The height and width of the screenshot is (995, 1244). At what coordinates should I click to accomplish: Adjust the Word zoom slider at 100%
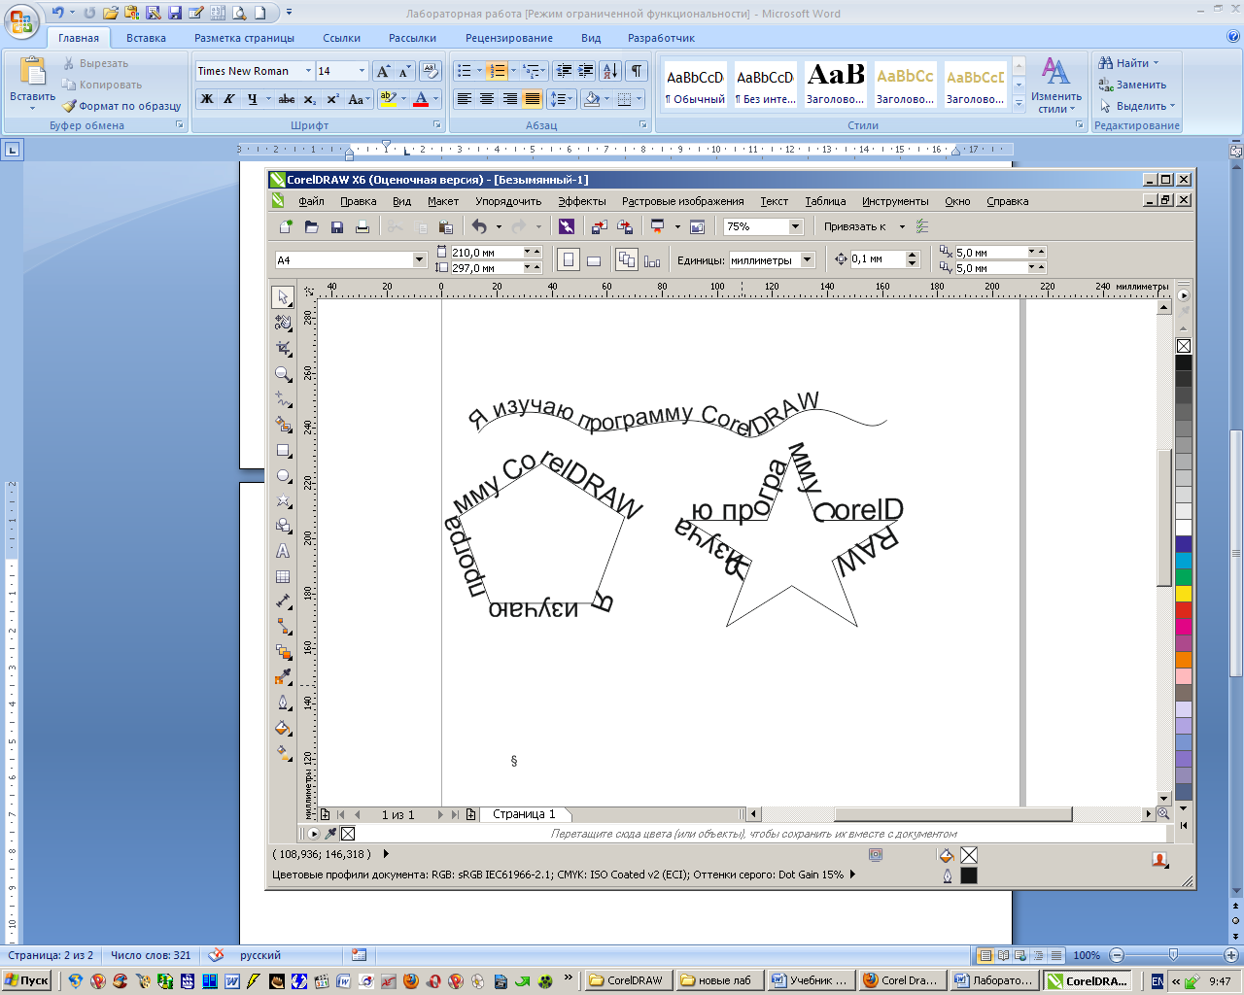tap(1173, 955)
